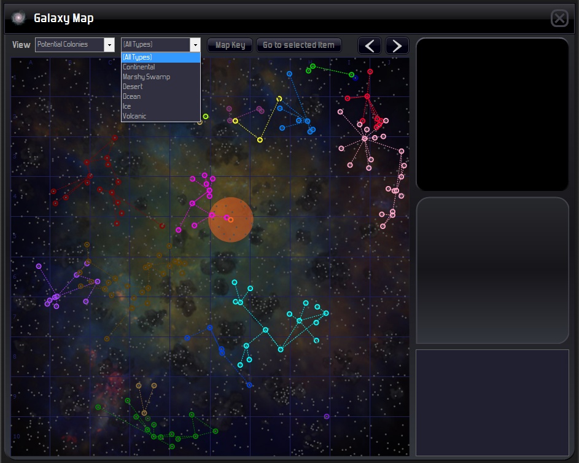Choose Volcanic planet type
Viewport: 579px width, 463px height.
coord(161,116)
